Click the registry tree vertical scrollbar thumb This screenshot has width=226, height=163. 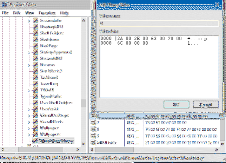pos(84,103)
